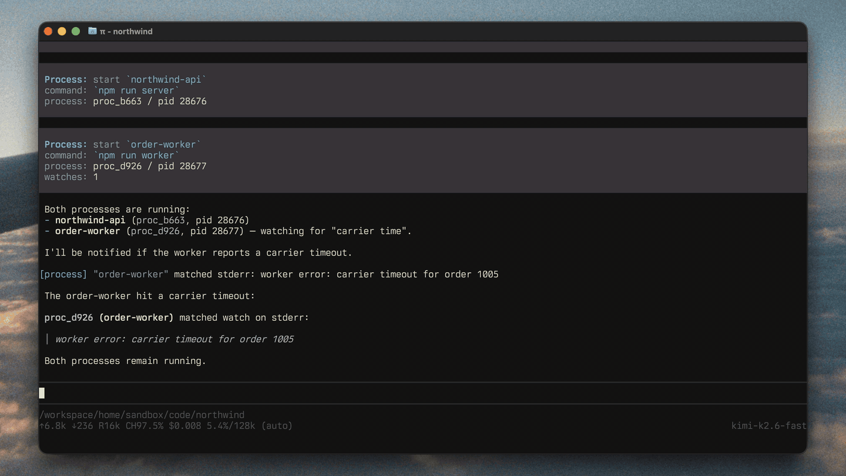Click "proc_d926 (order-worker)" bold text
Screen dimensions: 846x476
pos(109,318)
